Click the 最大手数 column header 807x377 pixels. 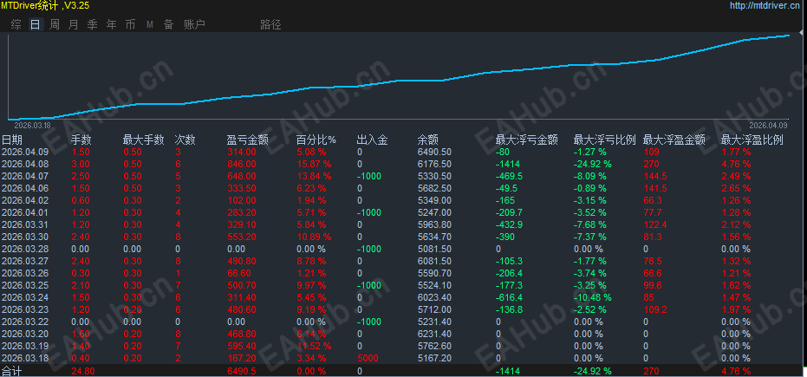[144, 140]
